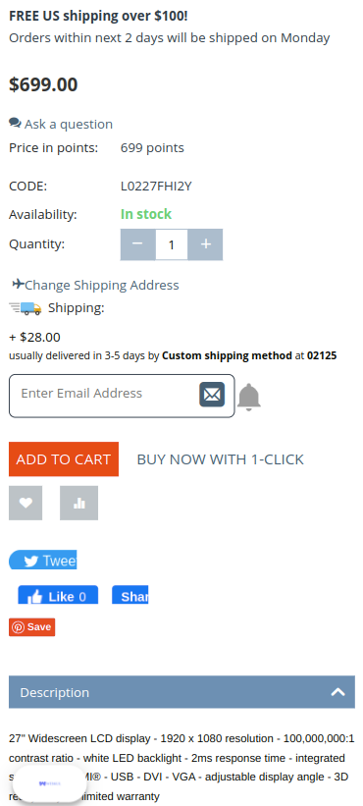
Task: Like the product on Facebook
Action: [x=58, y=595]
